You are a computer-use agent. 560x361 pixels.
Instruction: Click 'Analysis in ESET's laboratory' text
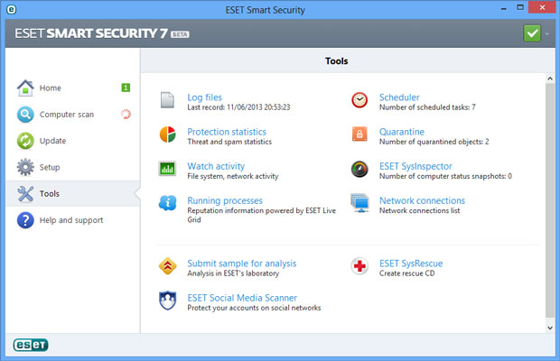pyautogui.click(x=233, y=273)
